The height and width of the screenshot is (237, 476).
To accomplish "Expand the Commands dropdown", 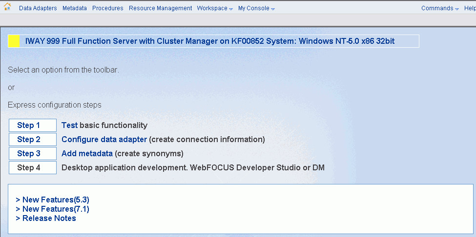I will 440,8.
